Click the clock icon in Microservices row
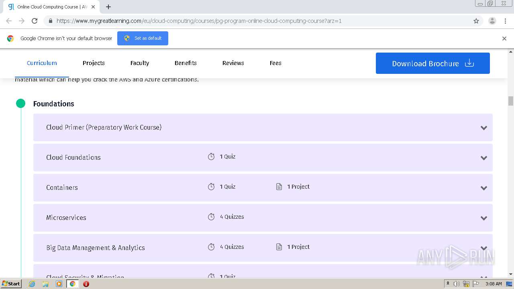The height and width of the screenshot is (289, 514). click(211, 217)
